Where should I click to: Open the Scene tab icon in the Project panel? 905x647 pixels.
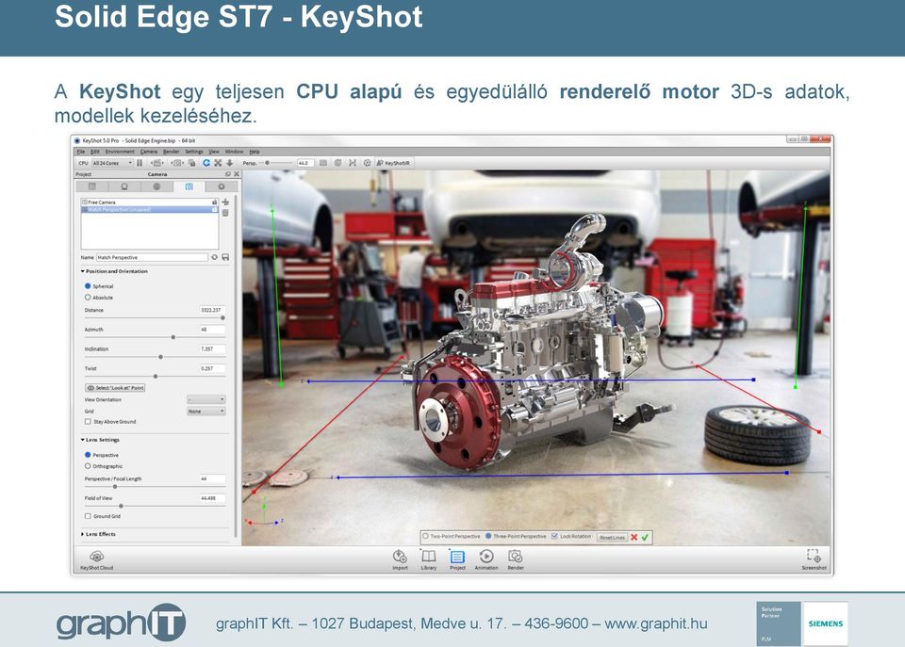click(91, 186)
